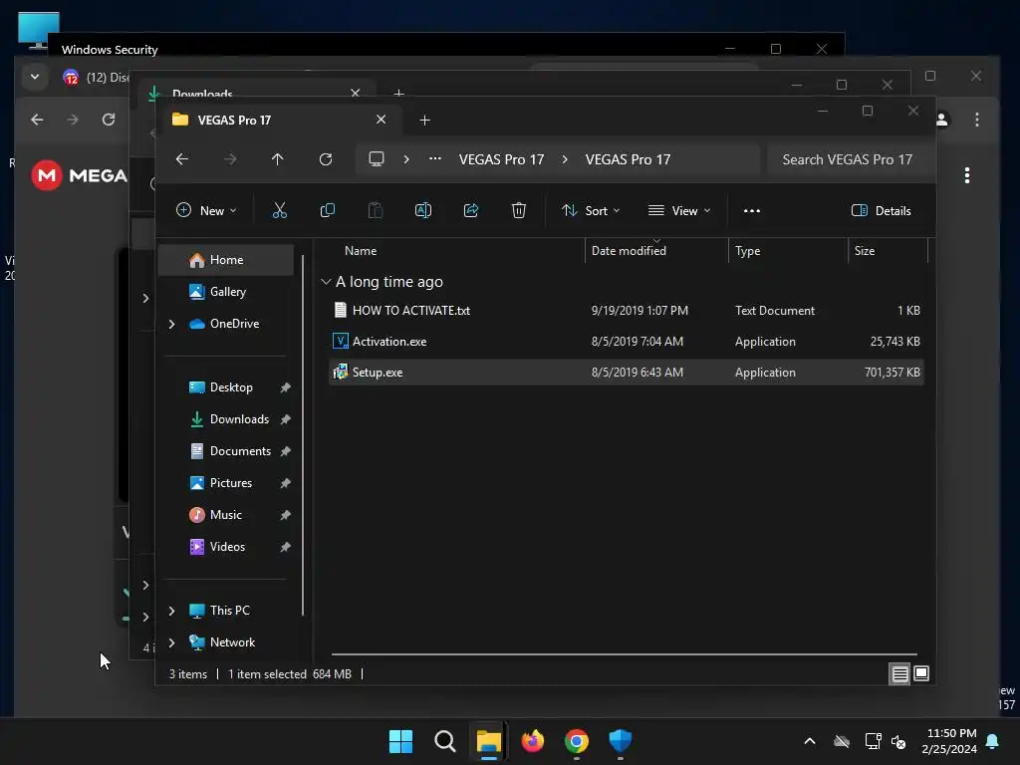
Task: Open the New item dropdown
Action: tap(207, 210)
